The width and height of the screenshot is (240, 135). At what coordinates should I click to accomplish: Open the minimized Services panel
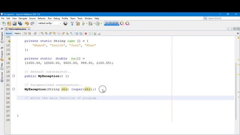coord(2,77)
